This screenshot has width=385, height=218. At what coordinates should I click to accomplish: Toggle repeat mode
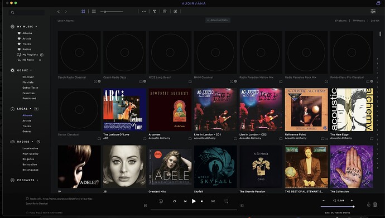(174, 201)
